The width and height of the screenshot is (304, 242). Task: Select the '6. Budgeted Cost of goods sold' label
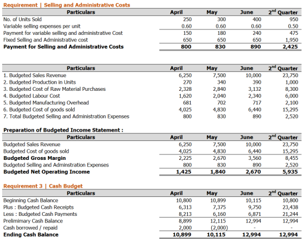pyautogui.click(x=39, y=109)
